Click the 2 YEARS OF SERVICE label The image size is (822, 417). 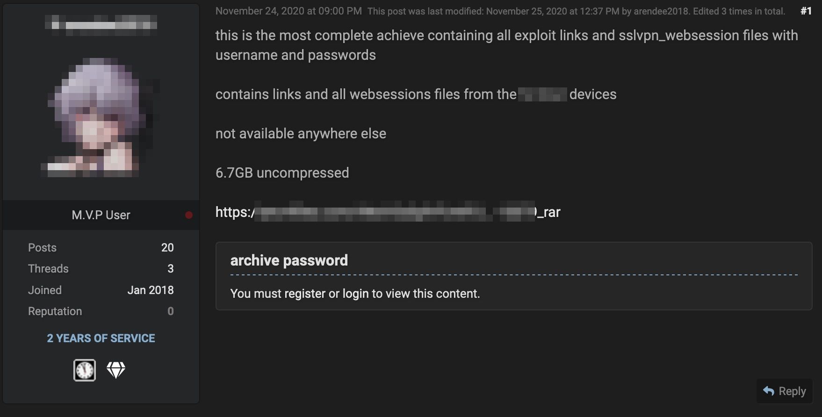click(x=101, y=338)
